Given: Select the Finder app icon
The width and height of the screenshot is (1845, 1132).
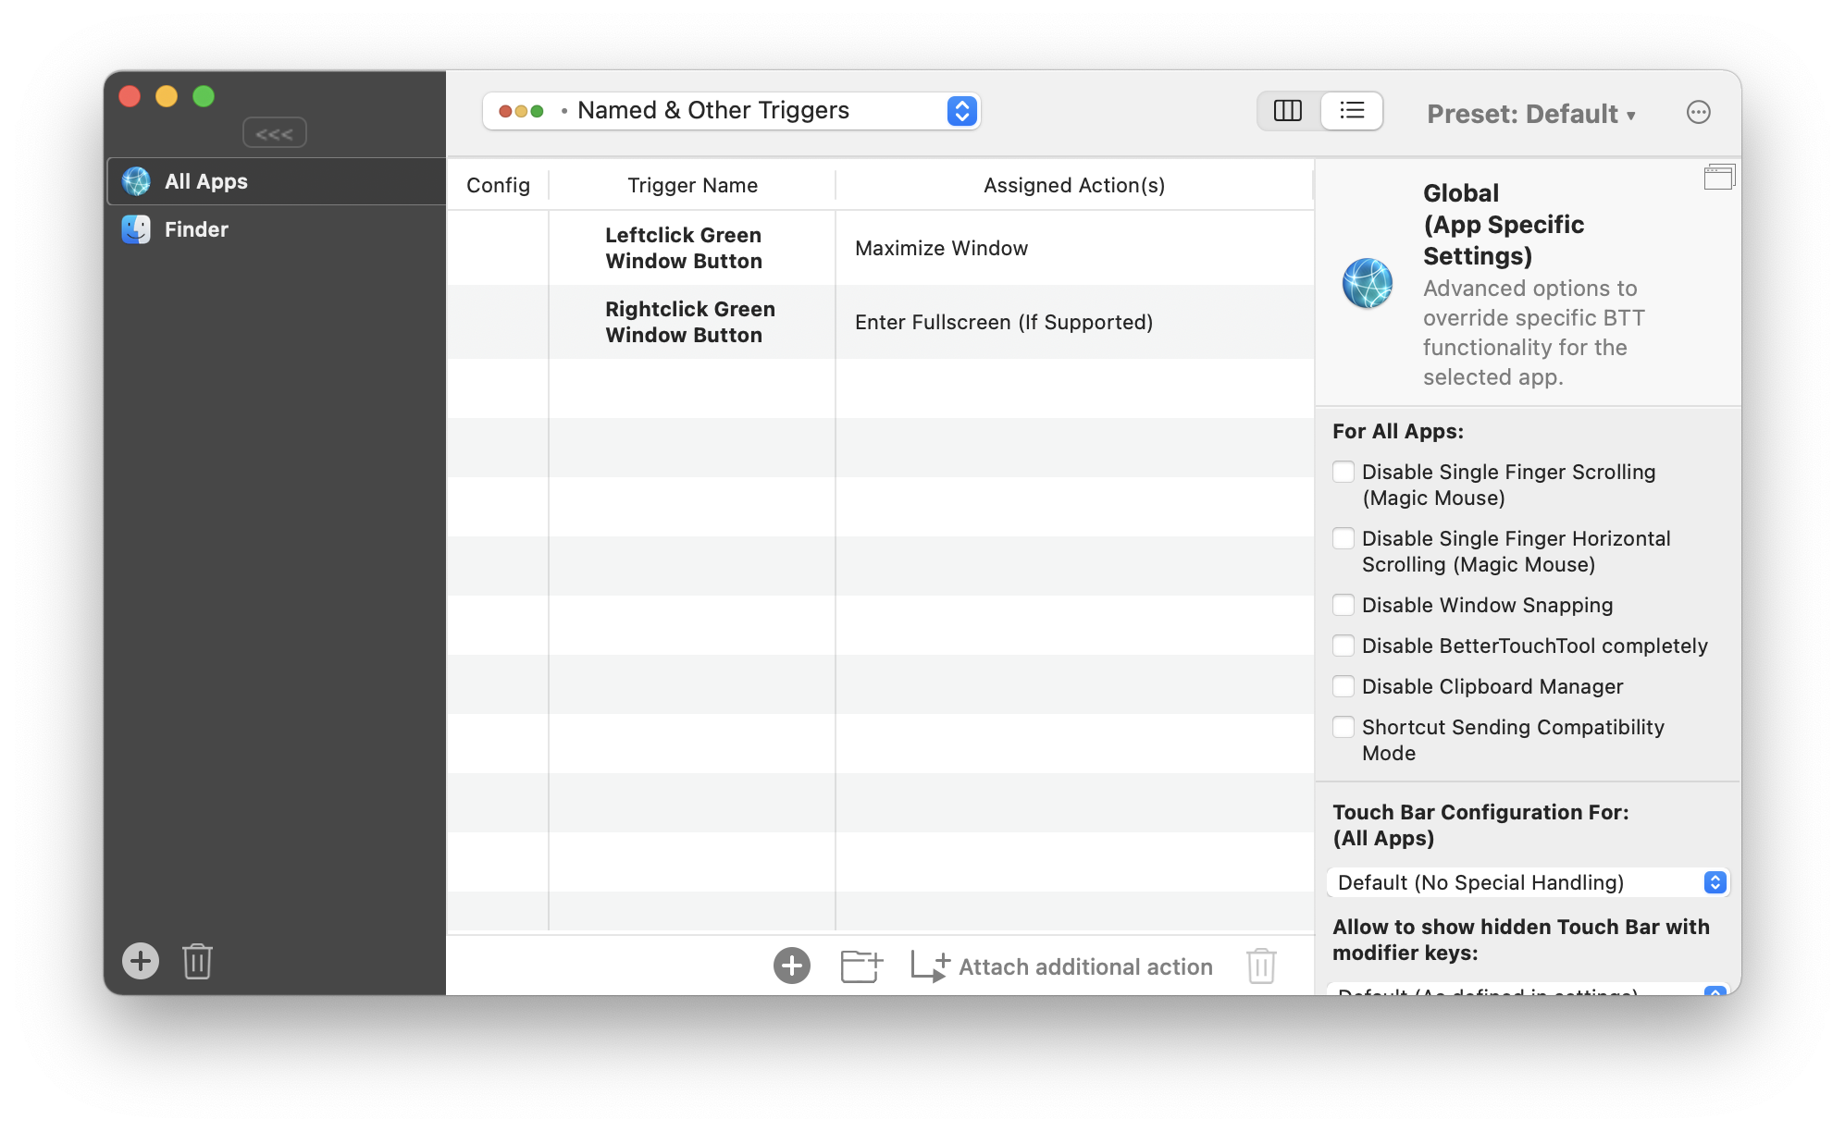Looking at the screenshot, I should pyautogui.click(x=136, y=229).
